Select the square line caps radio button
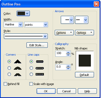Screen dimensions: 101x98 [31, 61]
